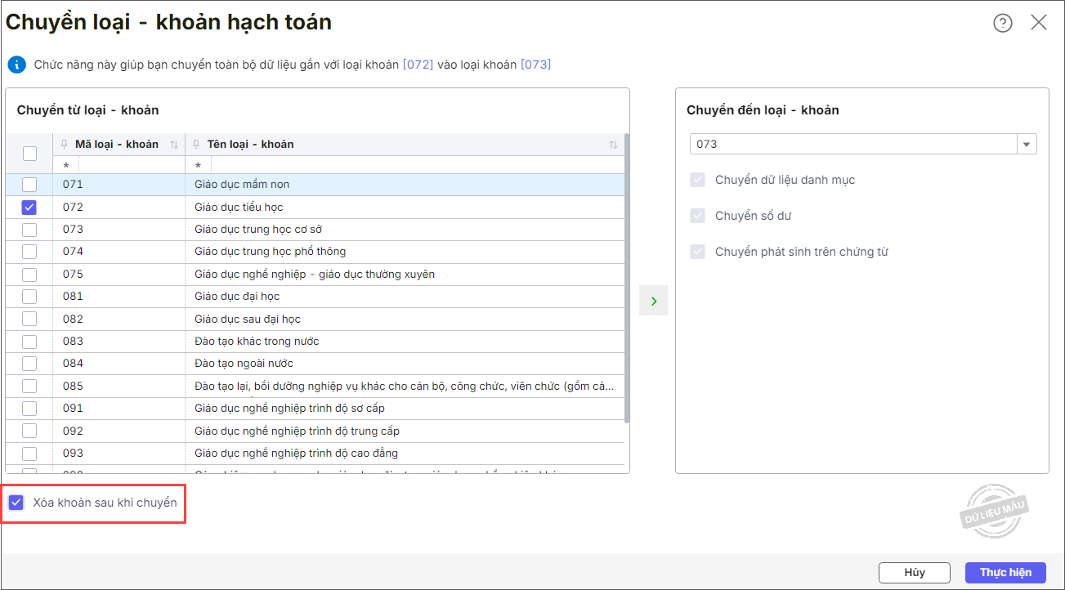Click the Tên loại - khoản filter field

click(409, 165)
